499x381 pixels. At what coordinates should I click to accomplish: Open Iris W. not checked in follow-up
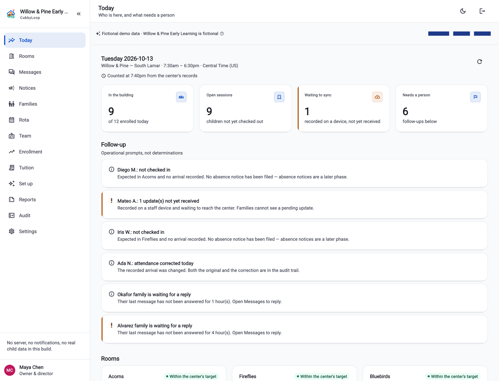click(294, 236)
